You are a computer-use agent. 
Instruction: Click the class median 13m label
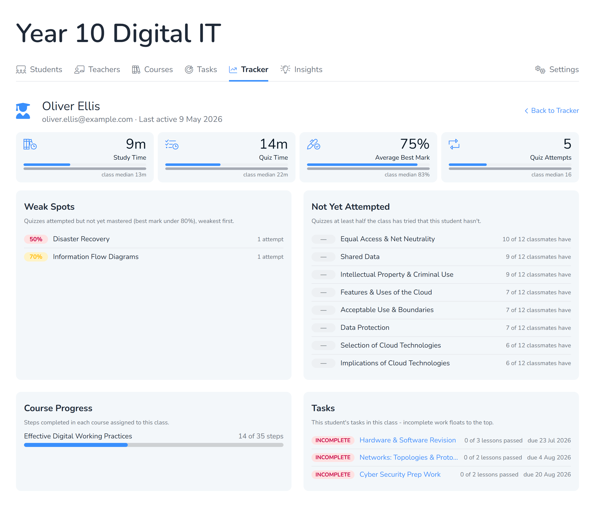tap(124, 175)
